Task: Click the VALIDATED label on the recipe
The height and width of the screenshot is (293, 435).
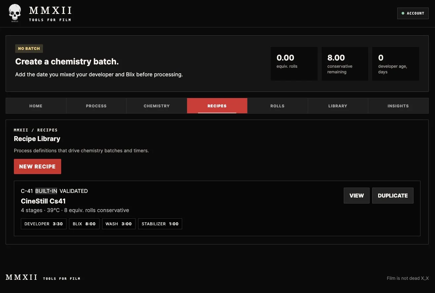Action: (74, 191)
